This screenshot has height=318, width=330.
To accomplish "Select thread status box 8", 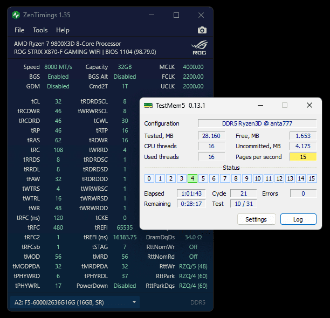I will (x=236, y=178).
